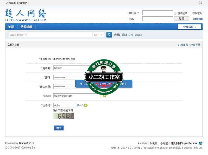
Task: Click the Email input field
Action: [77, 96]
